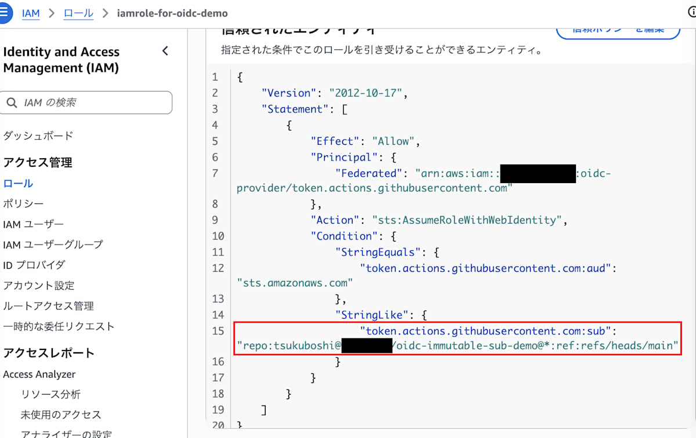Click the "Effect": "Allow" line
Screen dimensions: 696x438
365,141
